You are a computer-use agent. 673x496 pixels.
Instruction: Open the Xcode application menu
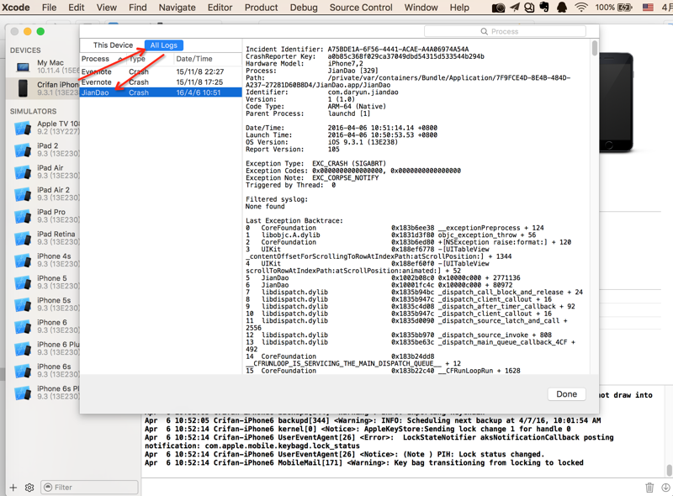[x=16, y=8]
